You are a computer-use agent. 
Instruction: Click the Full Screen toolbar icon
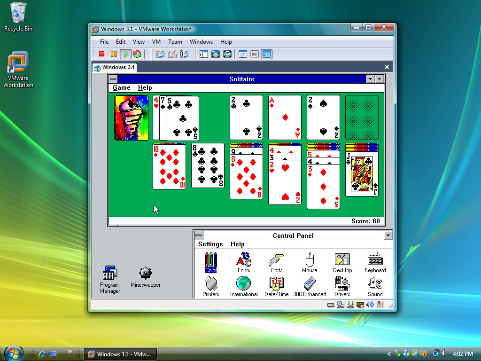point(227,54)
